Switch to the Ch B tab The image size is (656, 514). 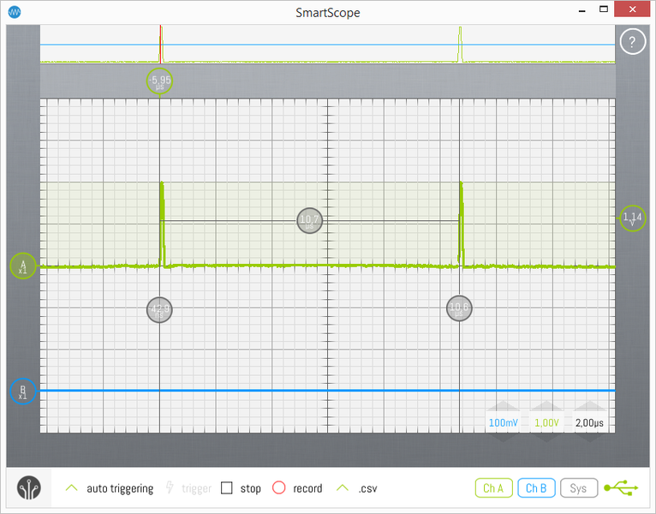click(536, 488)
